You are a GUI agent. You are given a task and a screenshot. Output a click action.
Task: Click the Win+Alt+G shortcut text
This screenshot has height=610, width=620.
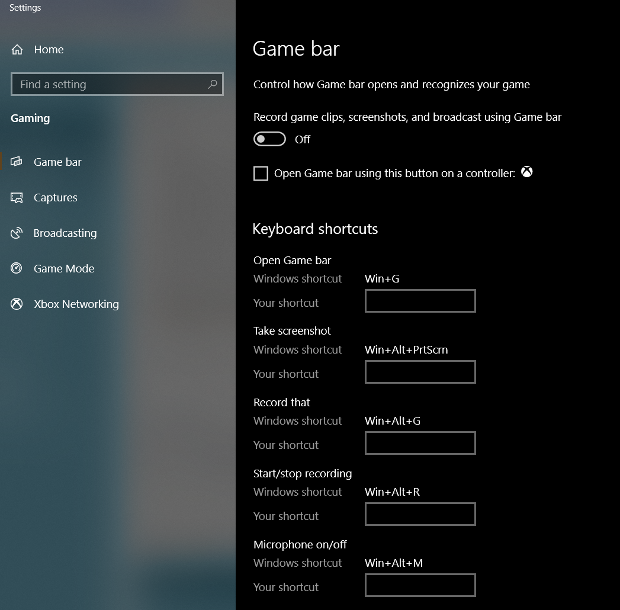pyautogui.click(x=392, y=421)
